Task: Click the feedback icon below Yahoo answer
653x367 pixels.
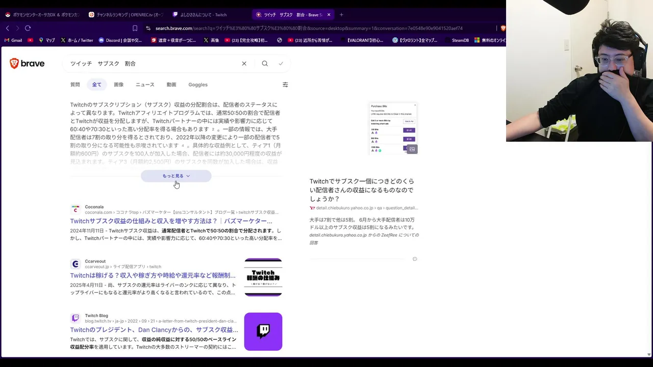Action: [415, 259]
